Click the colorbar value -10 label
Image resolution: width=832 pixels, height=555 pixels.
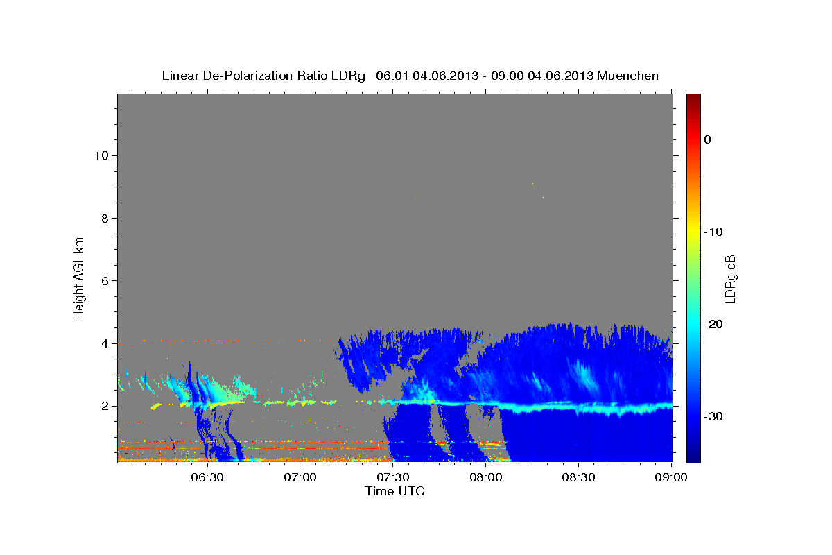713,232
